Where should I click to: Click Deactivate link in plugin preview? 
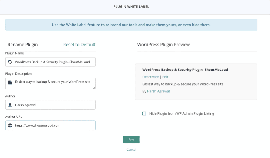tap(150, 77)
